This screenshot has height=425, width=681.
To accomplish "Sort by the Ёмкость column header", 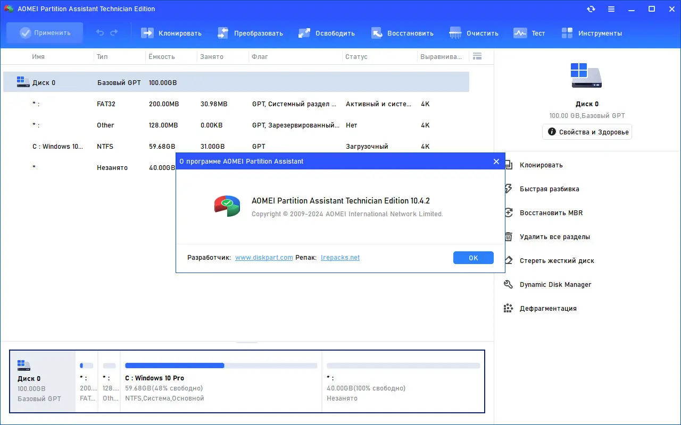I will (162, 57).
